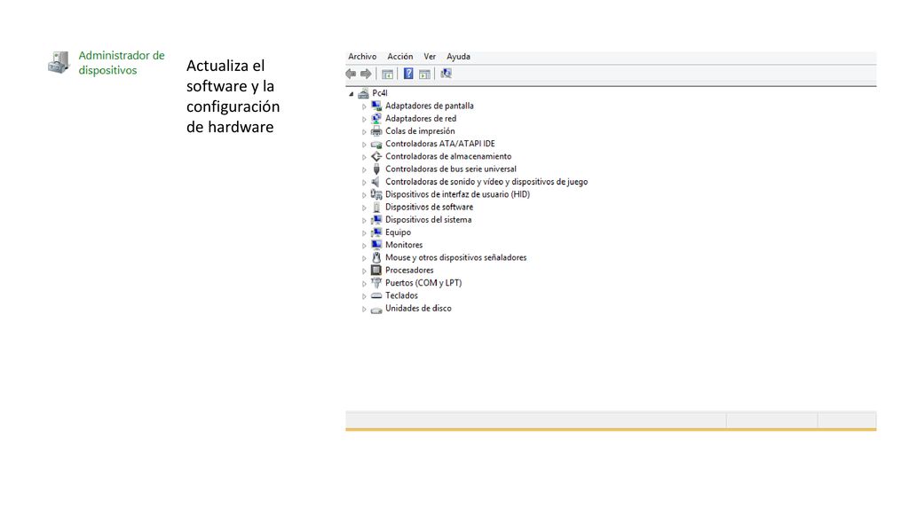Select the 'Monitores' label
909x511 pixels.
click(404, 245)
